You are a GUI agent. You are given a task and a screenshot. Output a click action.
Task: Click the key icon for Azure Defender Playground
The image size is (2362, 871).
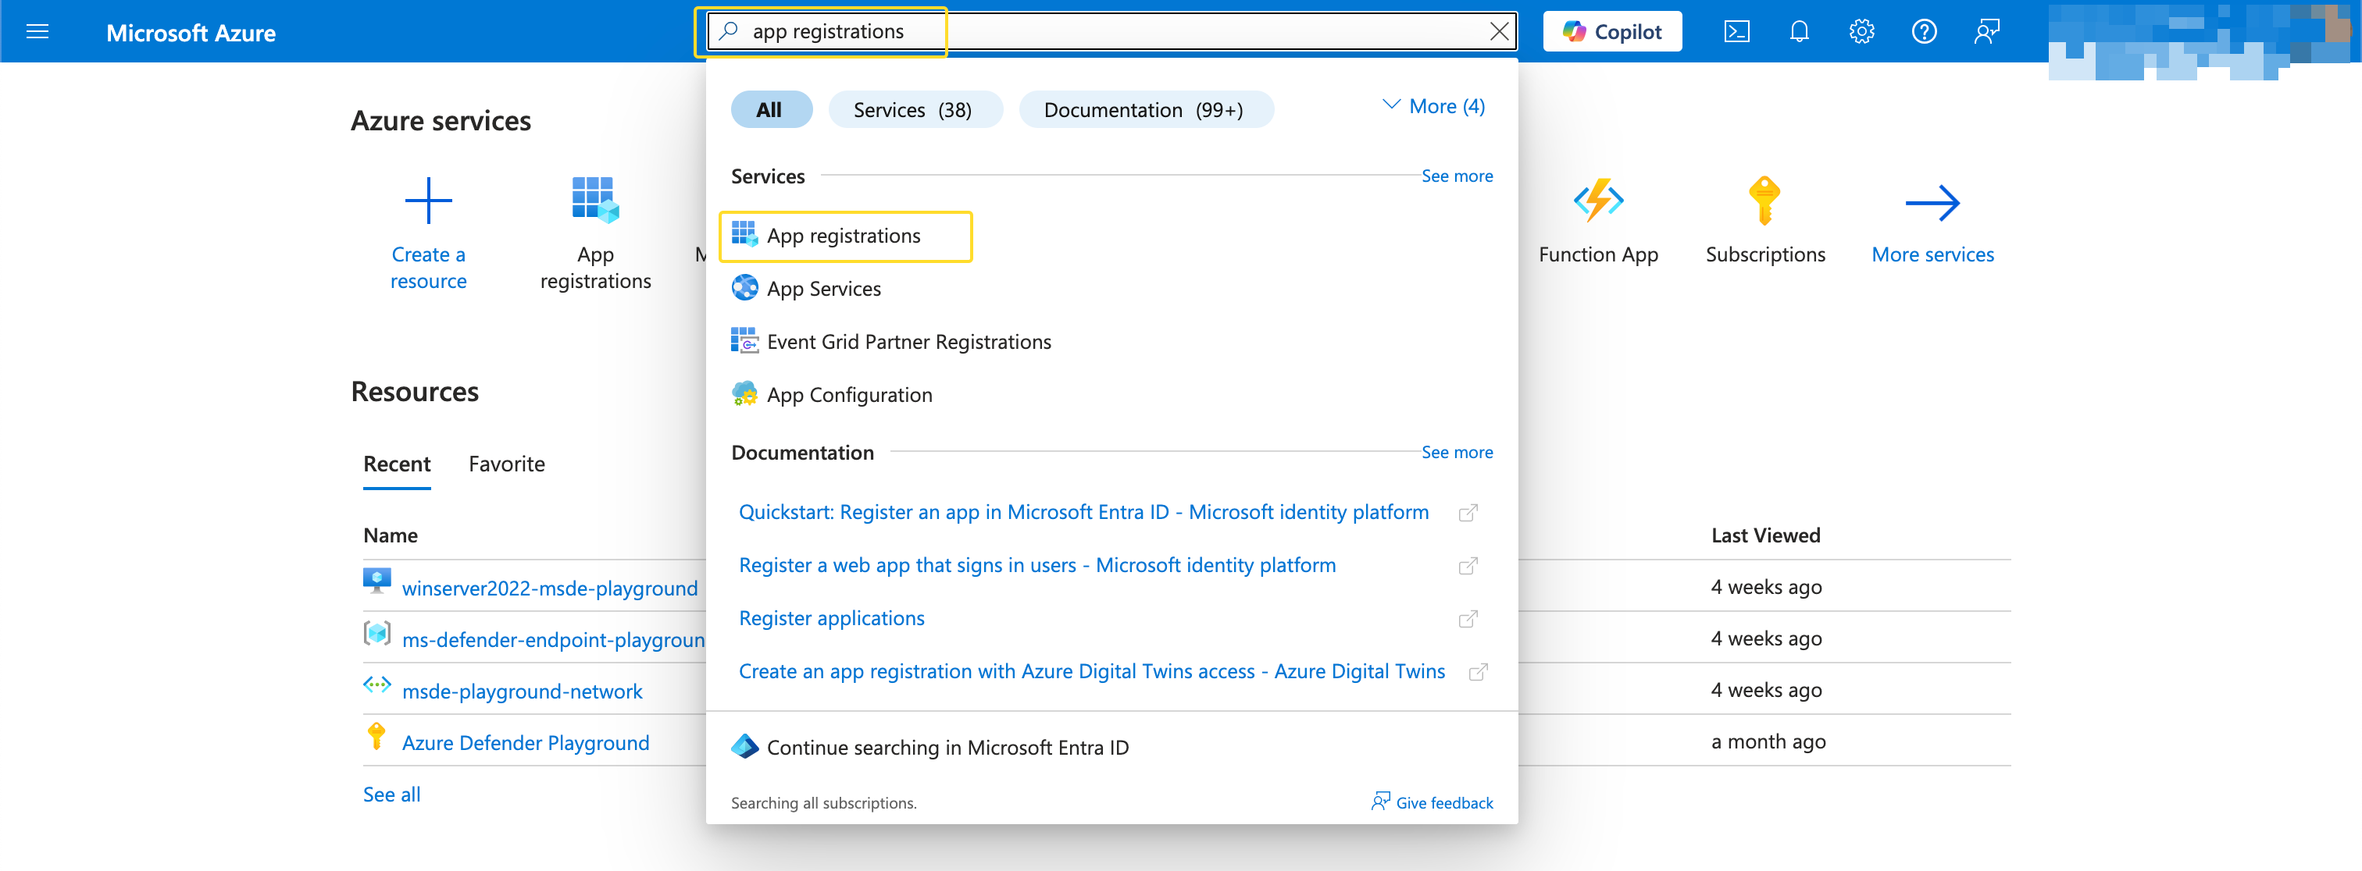pos(376,735)
